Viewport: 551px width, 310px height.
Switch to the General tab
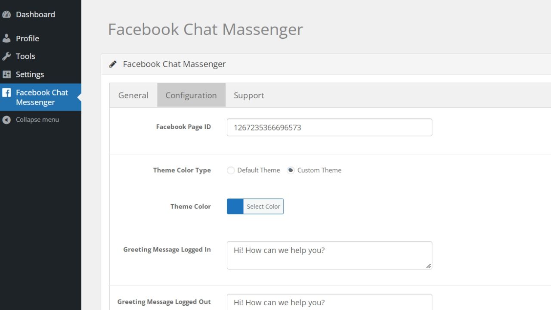click(x=133, y=95)
